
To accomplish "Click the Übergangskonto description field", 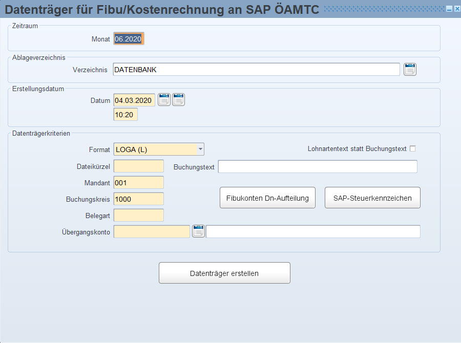I will [x=313, y=231].
